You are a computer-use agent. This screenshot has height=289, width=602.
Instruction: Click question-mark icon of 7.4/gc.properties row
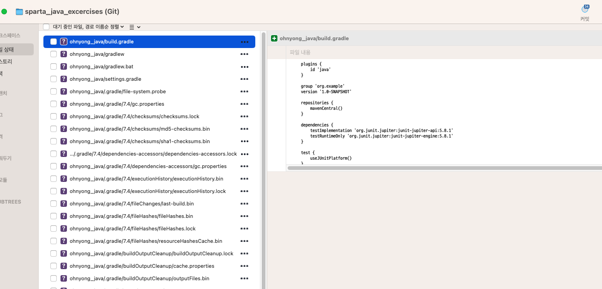(64, 104)
